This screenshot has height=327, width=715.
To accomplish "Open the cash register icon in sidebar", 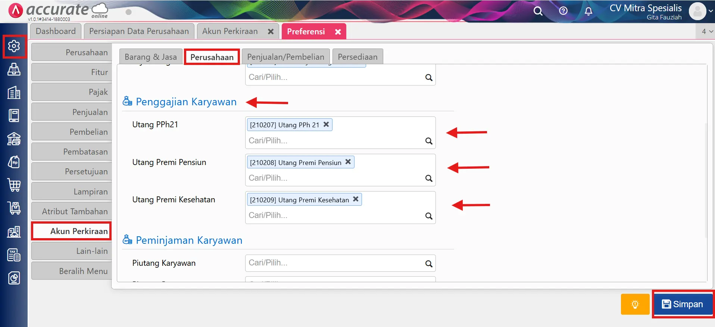I will click(14, 69).
